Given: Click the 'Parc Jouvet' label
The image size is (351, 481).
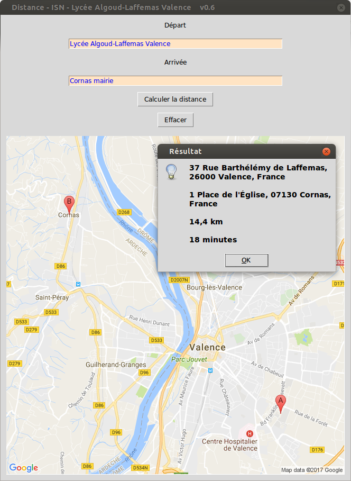Looking at the screenshot, I should [189, 359].
